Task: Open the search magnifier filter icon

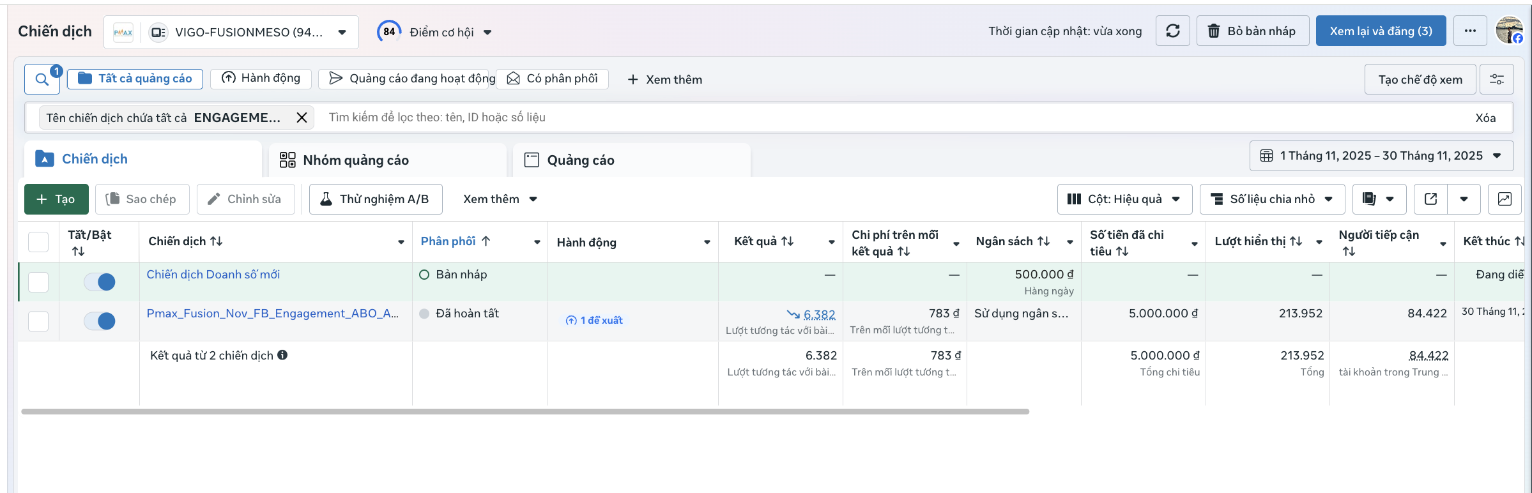Action: point(42,79)
